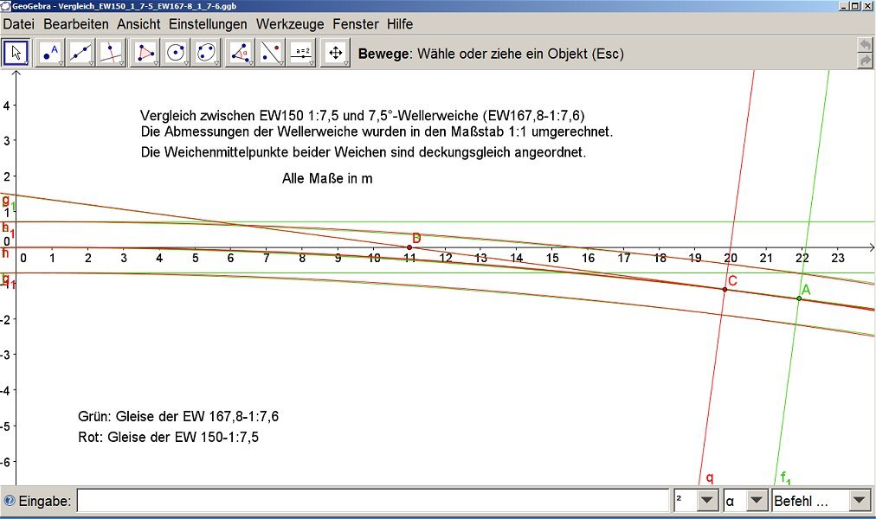Choose the ellipse conic tool
This screenshot has width=876, height=519.
208,54
